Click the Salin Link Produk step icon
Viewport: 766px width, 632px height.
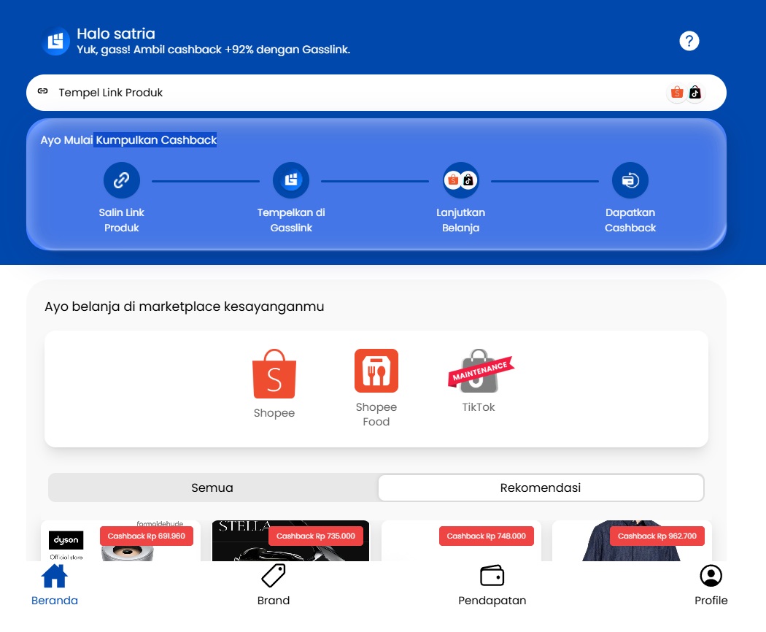coord(122,180)
